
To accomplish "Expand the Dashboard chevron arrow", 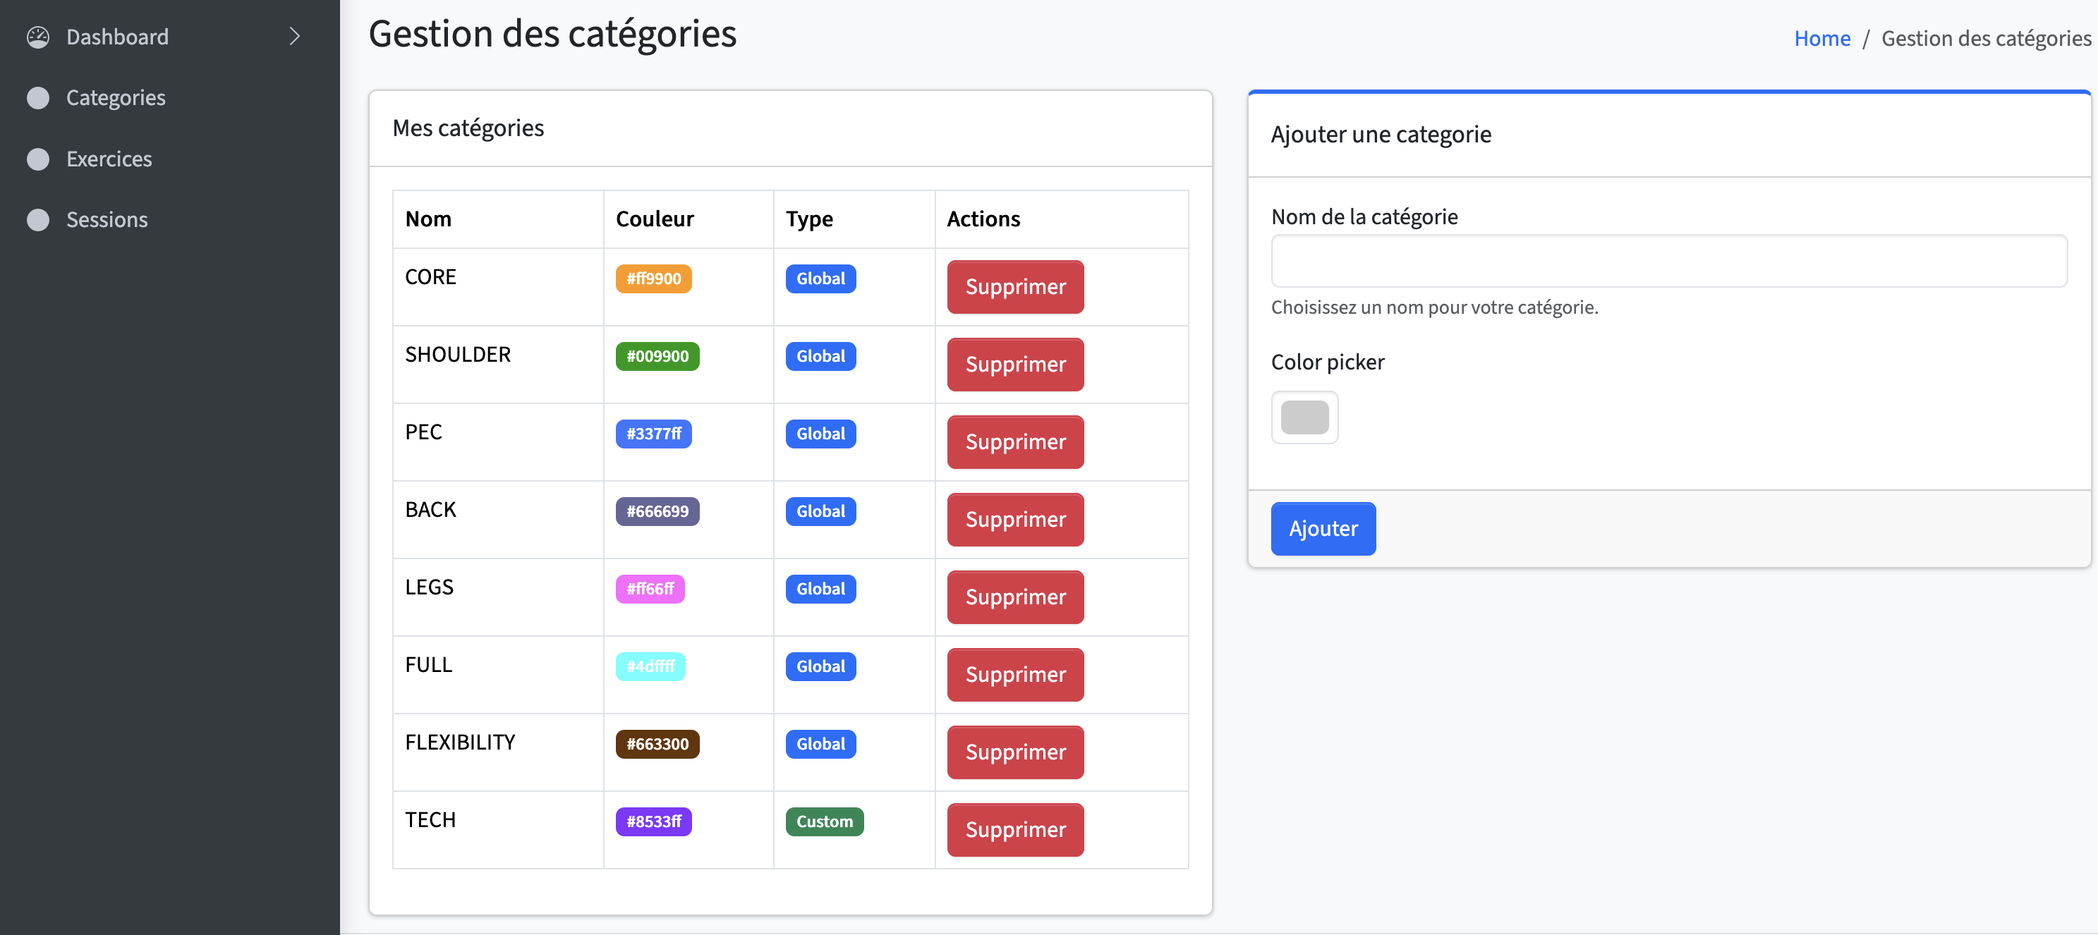I will tap(295, 37).
